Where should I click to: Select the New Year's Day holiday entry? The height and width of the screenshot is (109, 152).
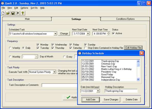[x=109, y=66]
